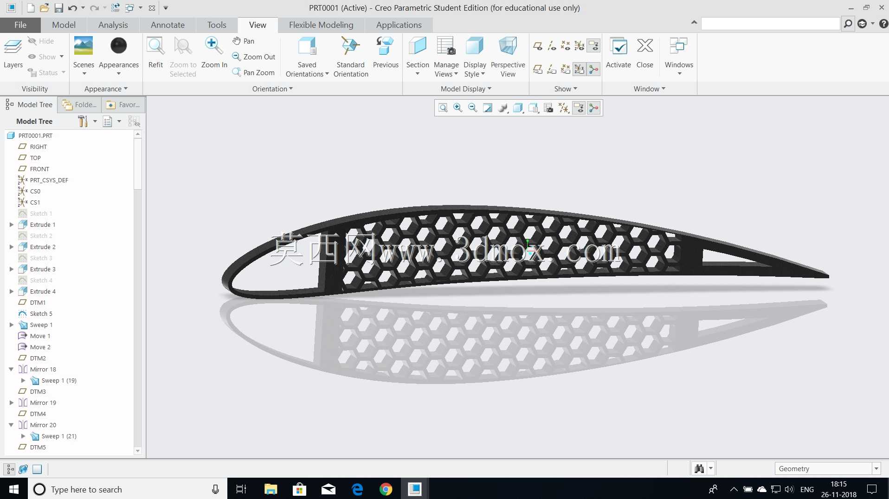Open View Manager in graphics toolbar
The image size is (889, 499).
point(548,108)
